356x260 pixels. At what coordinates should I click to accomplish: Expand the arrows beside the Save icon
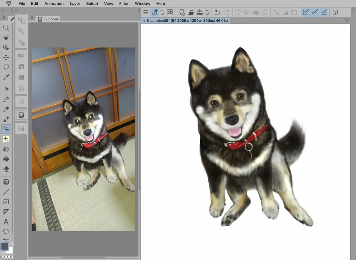click(207, 12)
